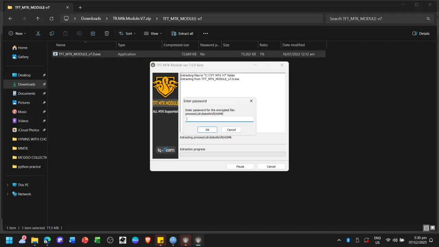Image resolution: width=439 pixels, height=247 pixels.
Task: Open the See more ellipsis menu
Action: tap(205, 34)
